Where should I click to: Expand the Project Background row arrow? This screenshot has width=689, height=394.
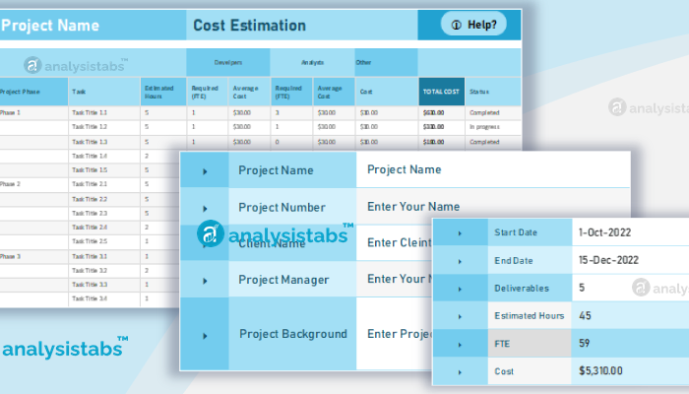click(x=205, y=334)
